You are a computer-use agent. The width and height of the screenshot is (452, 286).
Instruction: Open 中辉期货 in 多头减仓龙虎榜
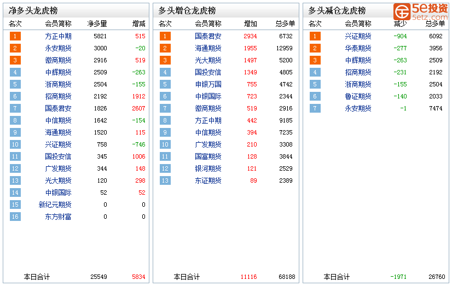coord(358,61)
